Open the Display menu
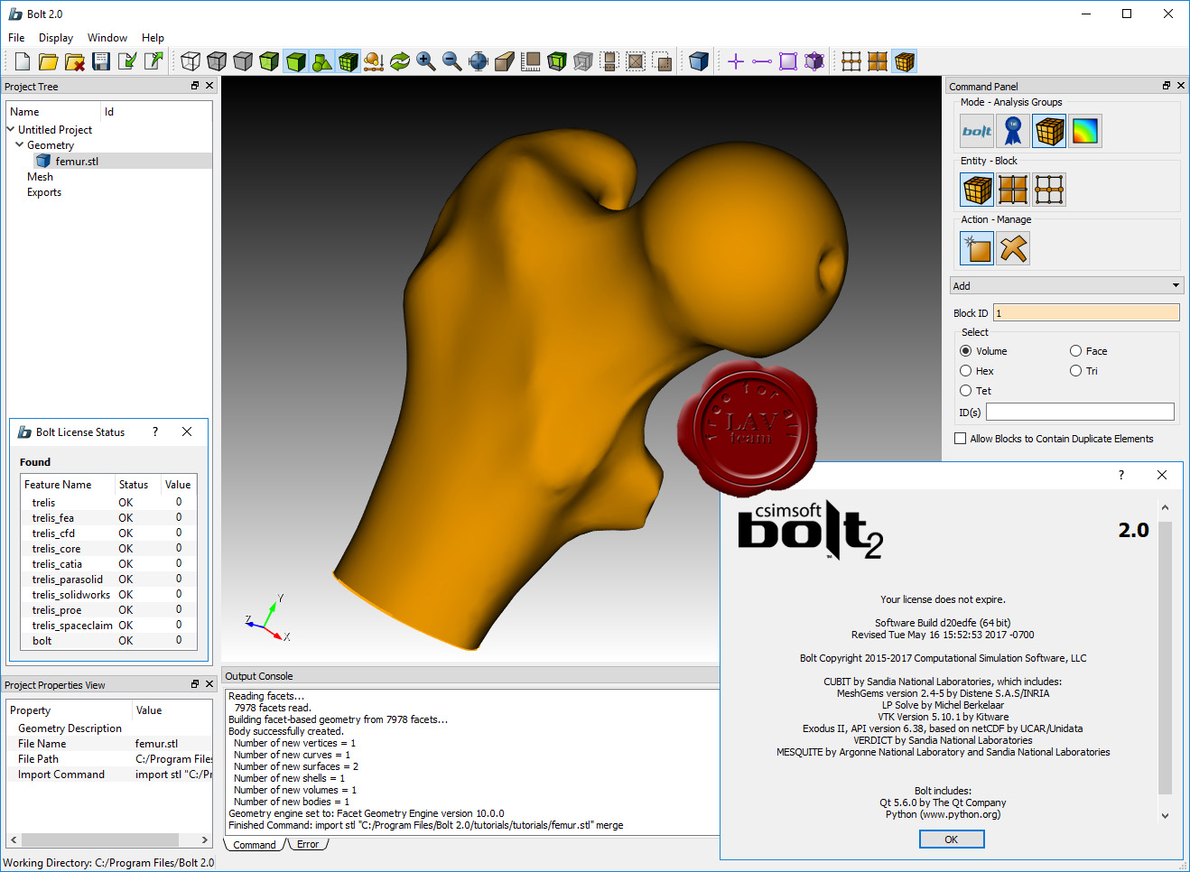The image size is (1190, 872). (56, 38)
